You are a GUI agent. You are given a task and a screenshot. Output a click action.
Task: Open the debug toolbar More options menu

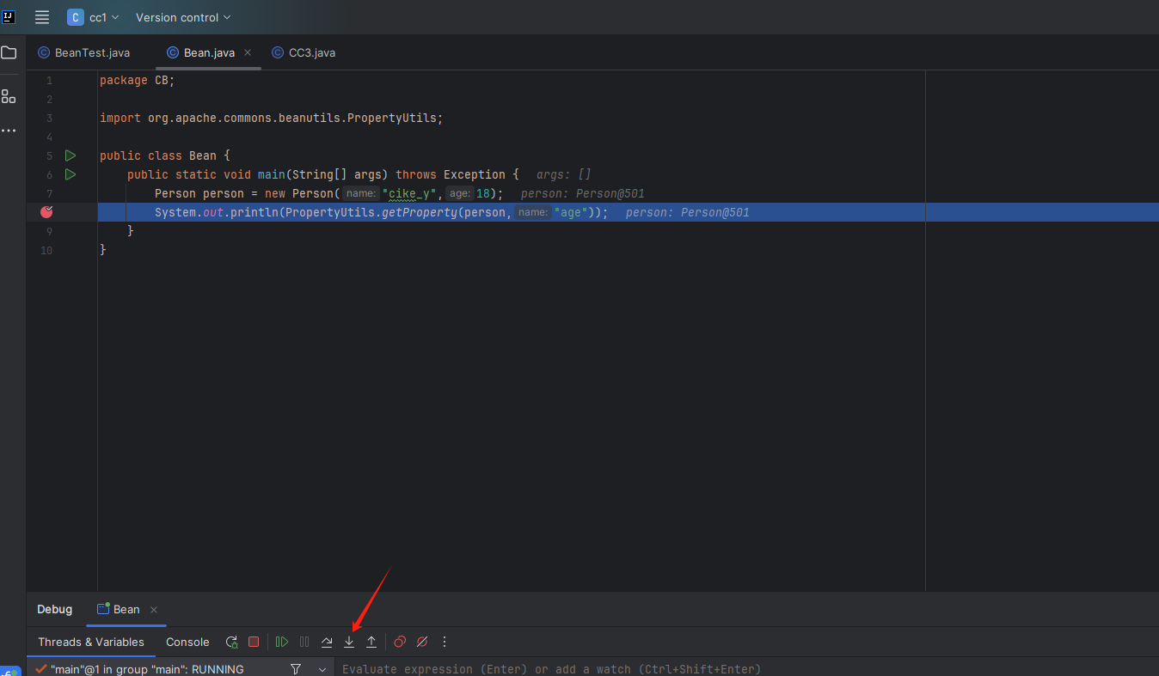point(445,642)
